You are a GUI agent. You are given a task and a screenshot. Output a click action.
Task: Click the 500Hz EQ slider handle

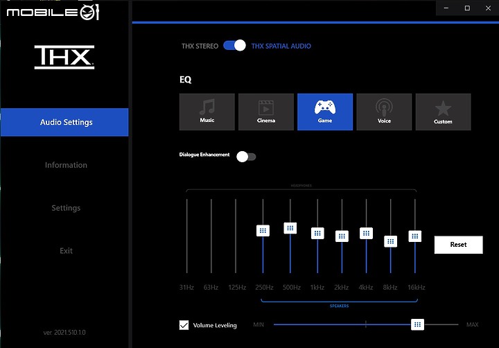tap(290, 228)
